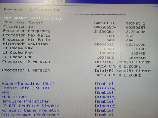Change Hyper-Threading [Enable] value

pyautogui.click(x=104, y=84)
